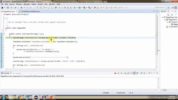The image size is (178, 100).
Task: Open the Source menu
Action: click(x=12, y=4)
